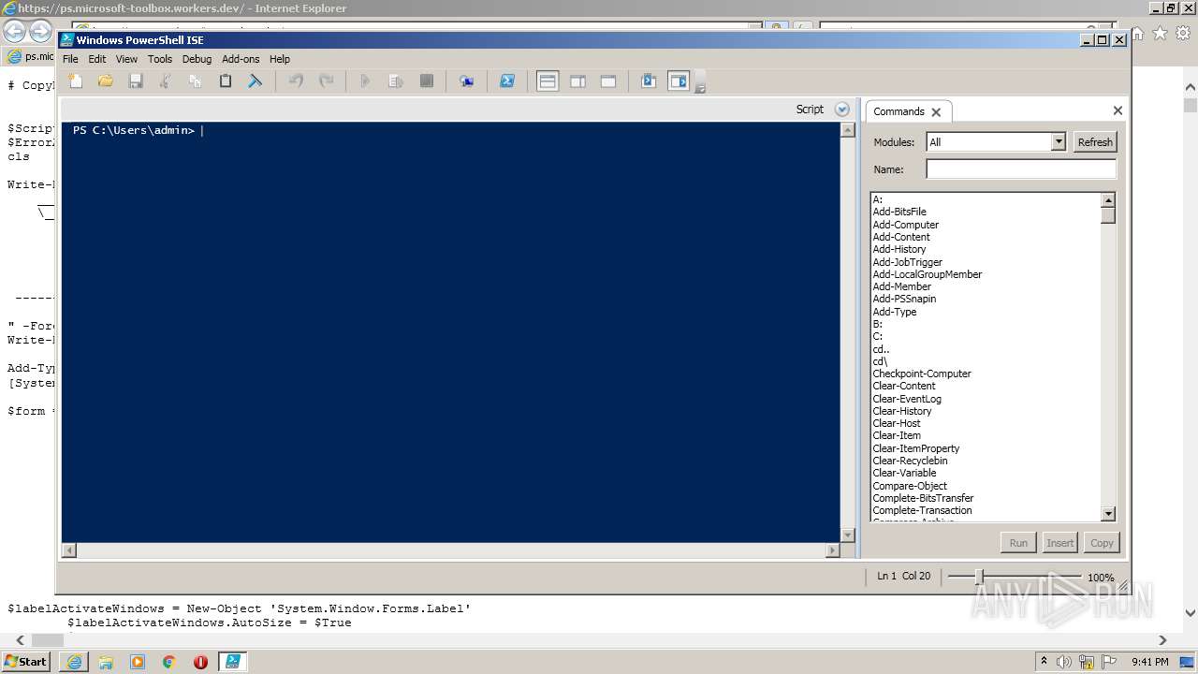The image size is (1198, 674).
Task: Open the View menu
Action: [x=126, y=59]
